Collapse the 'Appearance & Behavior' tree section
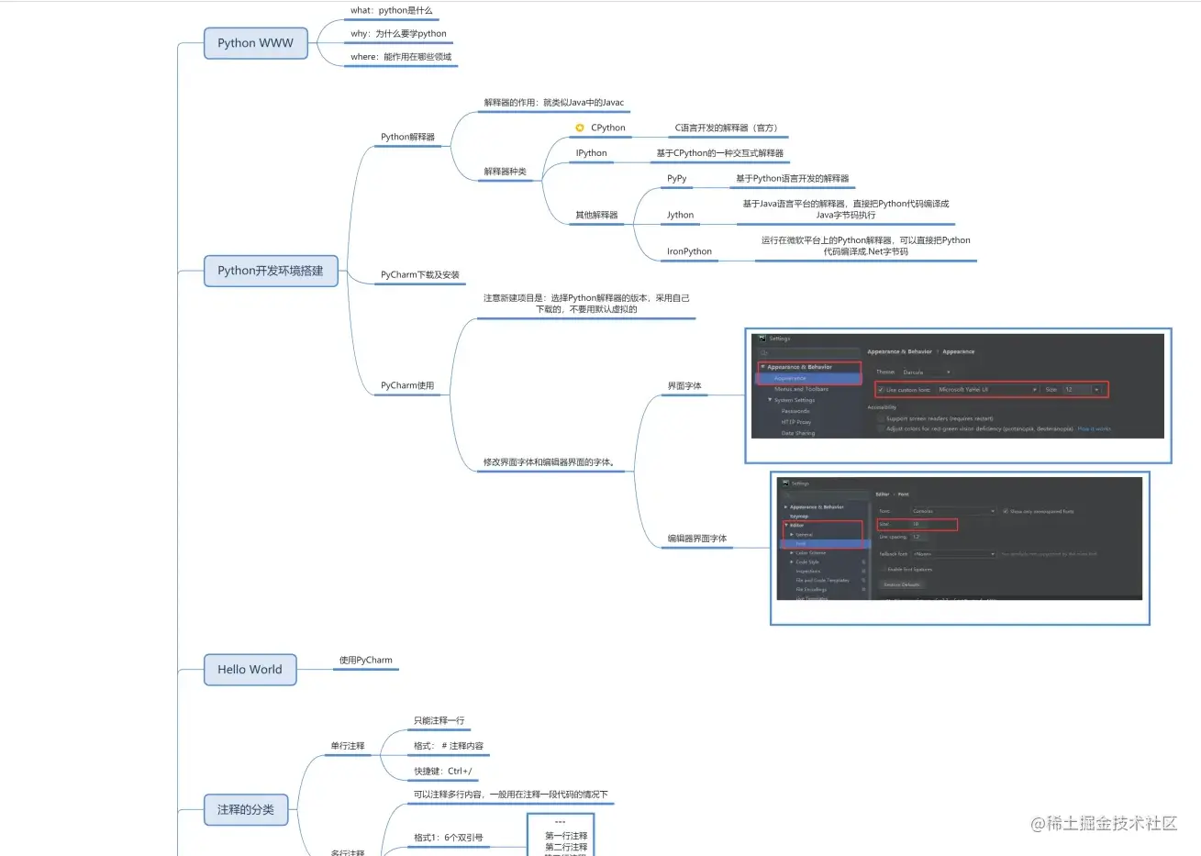This screenshot has width=1201, height=856. (762, 367)
